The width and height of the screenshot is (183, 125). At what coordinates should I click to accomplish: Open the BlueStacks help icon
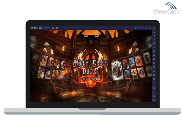tap(136, 28)
